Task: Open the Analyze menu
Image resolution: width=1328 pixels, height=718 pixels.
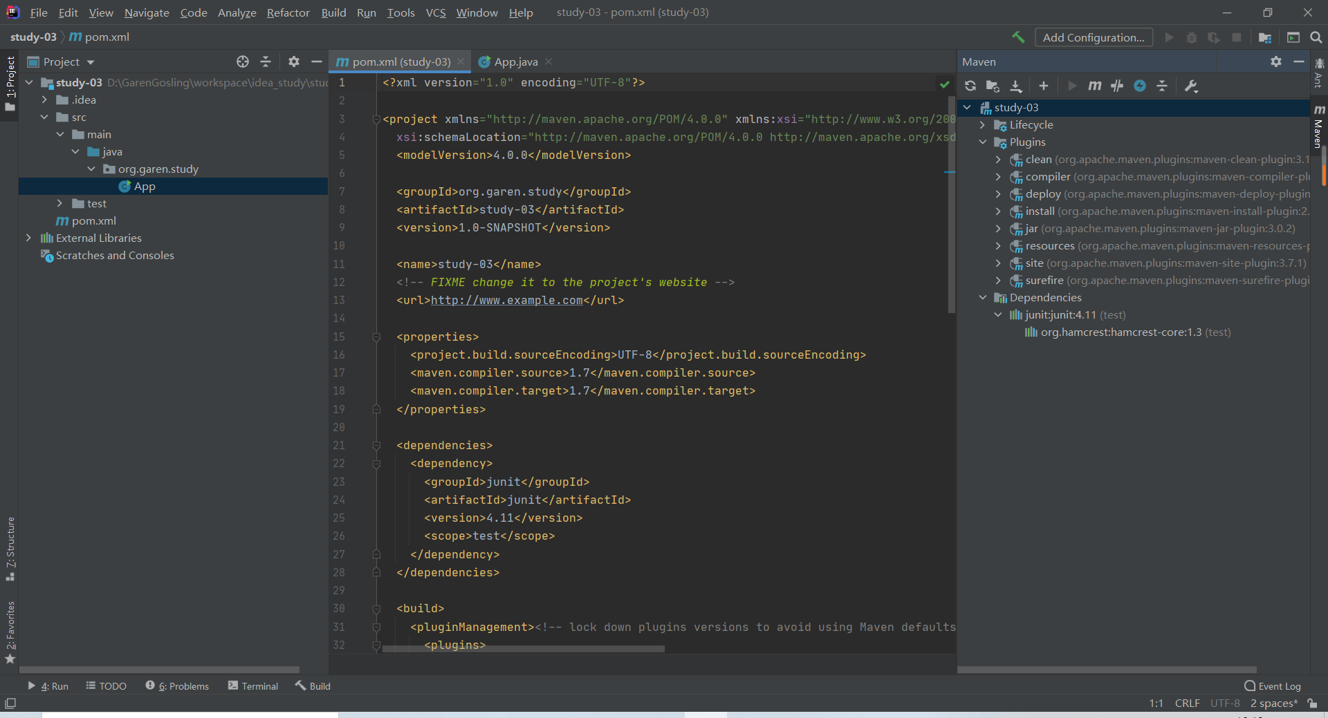Action: click(237, 12)
